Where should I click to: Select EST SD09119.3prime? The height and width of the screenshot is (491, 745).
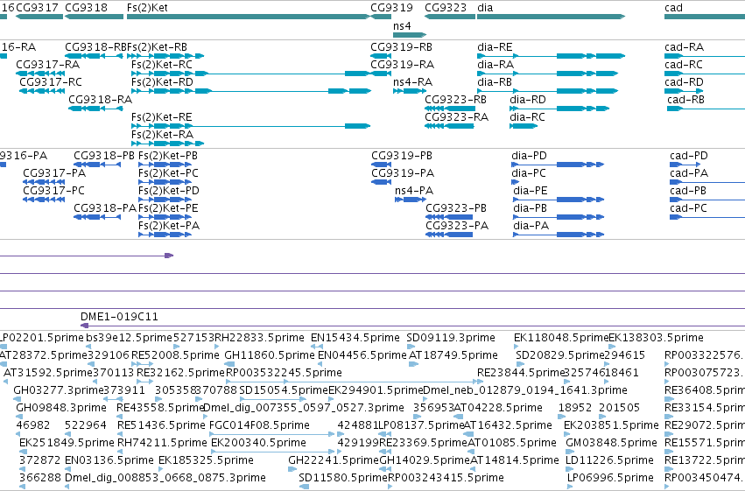pyautogui.click(x=451, y=338)
